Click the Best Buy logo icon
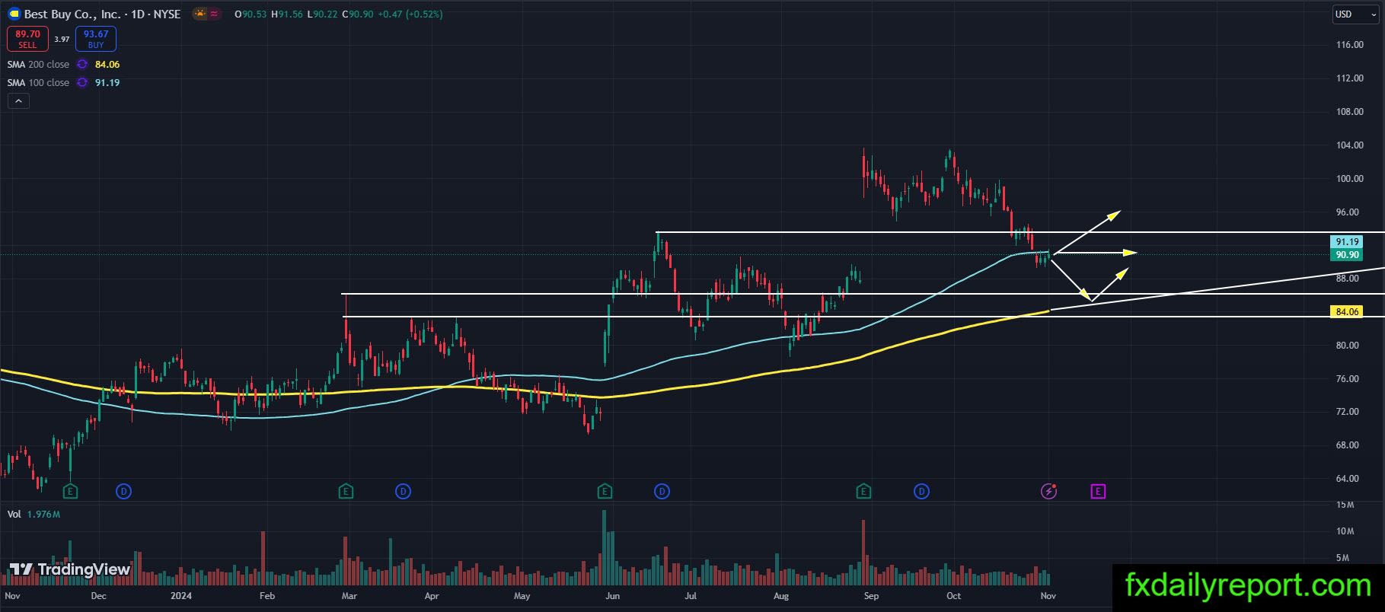1385x612 pixels. coord(14,14)
